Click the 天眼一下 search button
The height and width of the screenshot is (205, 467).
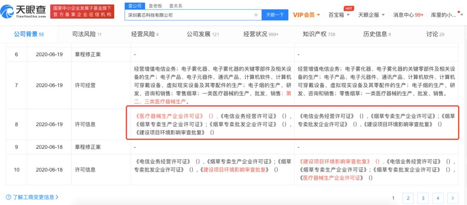pyautogui.click(x=275, y=15)
